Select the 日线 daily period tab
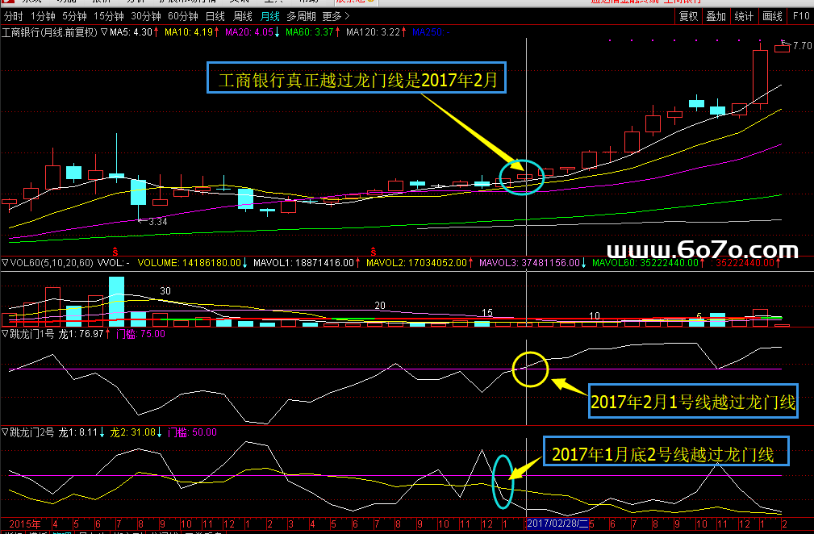 tap(215, 16)
